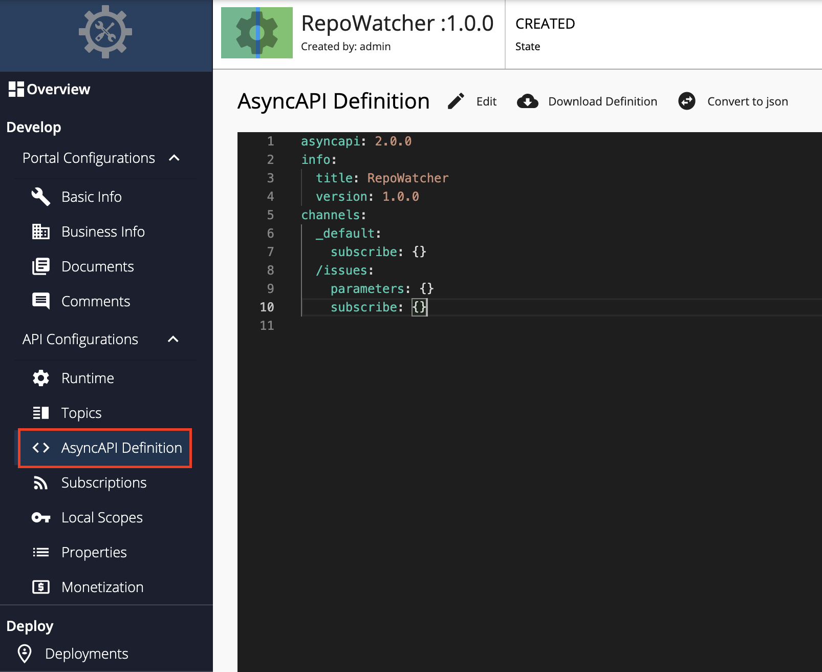
Task: Click the cloud Download Definition icon
Action: 527,101
